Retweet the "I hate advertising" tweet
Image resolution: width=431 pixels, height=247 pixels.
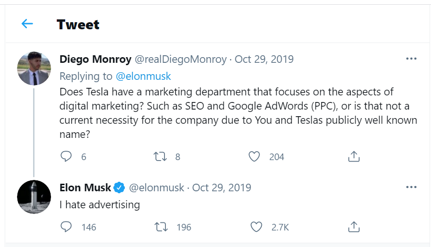pyautogui.click(x=162, y=227)
